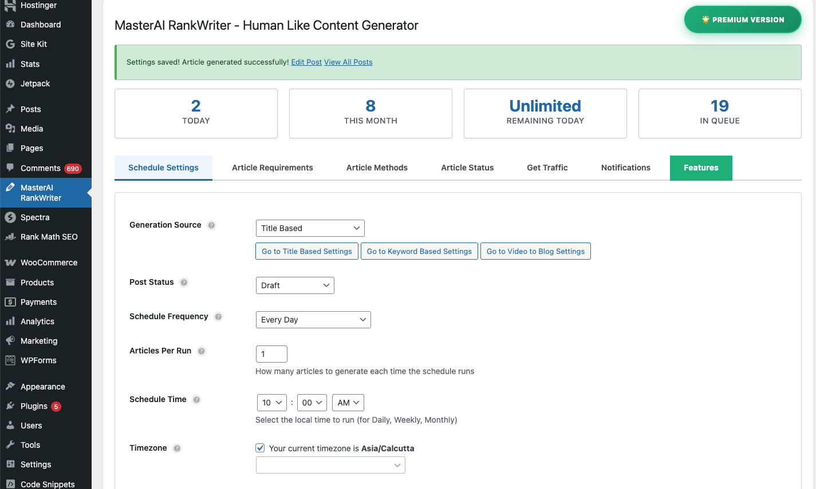Click the Appearance paintbrush icon
816x489 pixels.
pos(10,387)
